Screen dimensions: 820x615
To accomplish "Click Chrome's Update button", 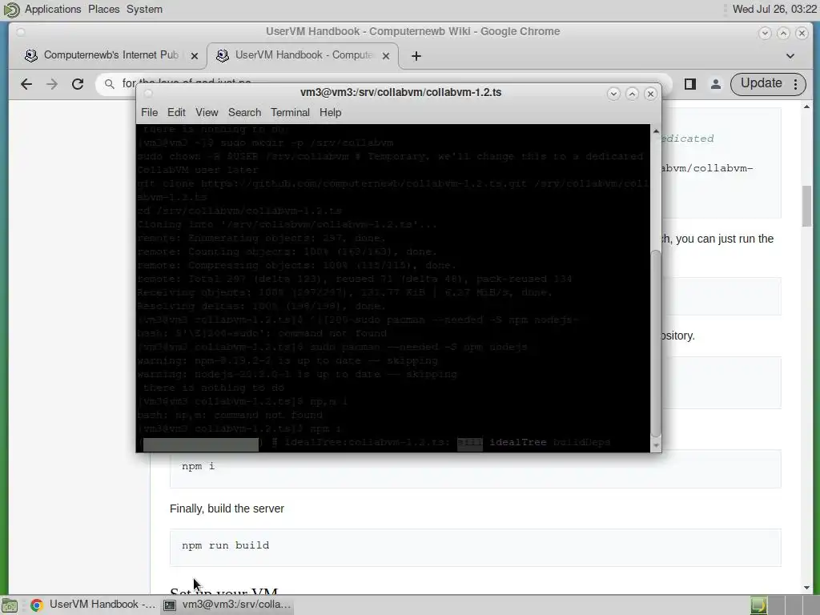I will click(762, 83).
